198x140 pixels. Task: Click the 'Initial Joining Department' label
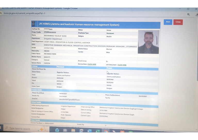click(x=40, y=105)
